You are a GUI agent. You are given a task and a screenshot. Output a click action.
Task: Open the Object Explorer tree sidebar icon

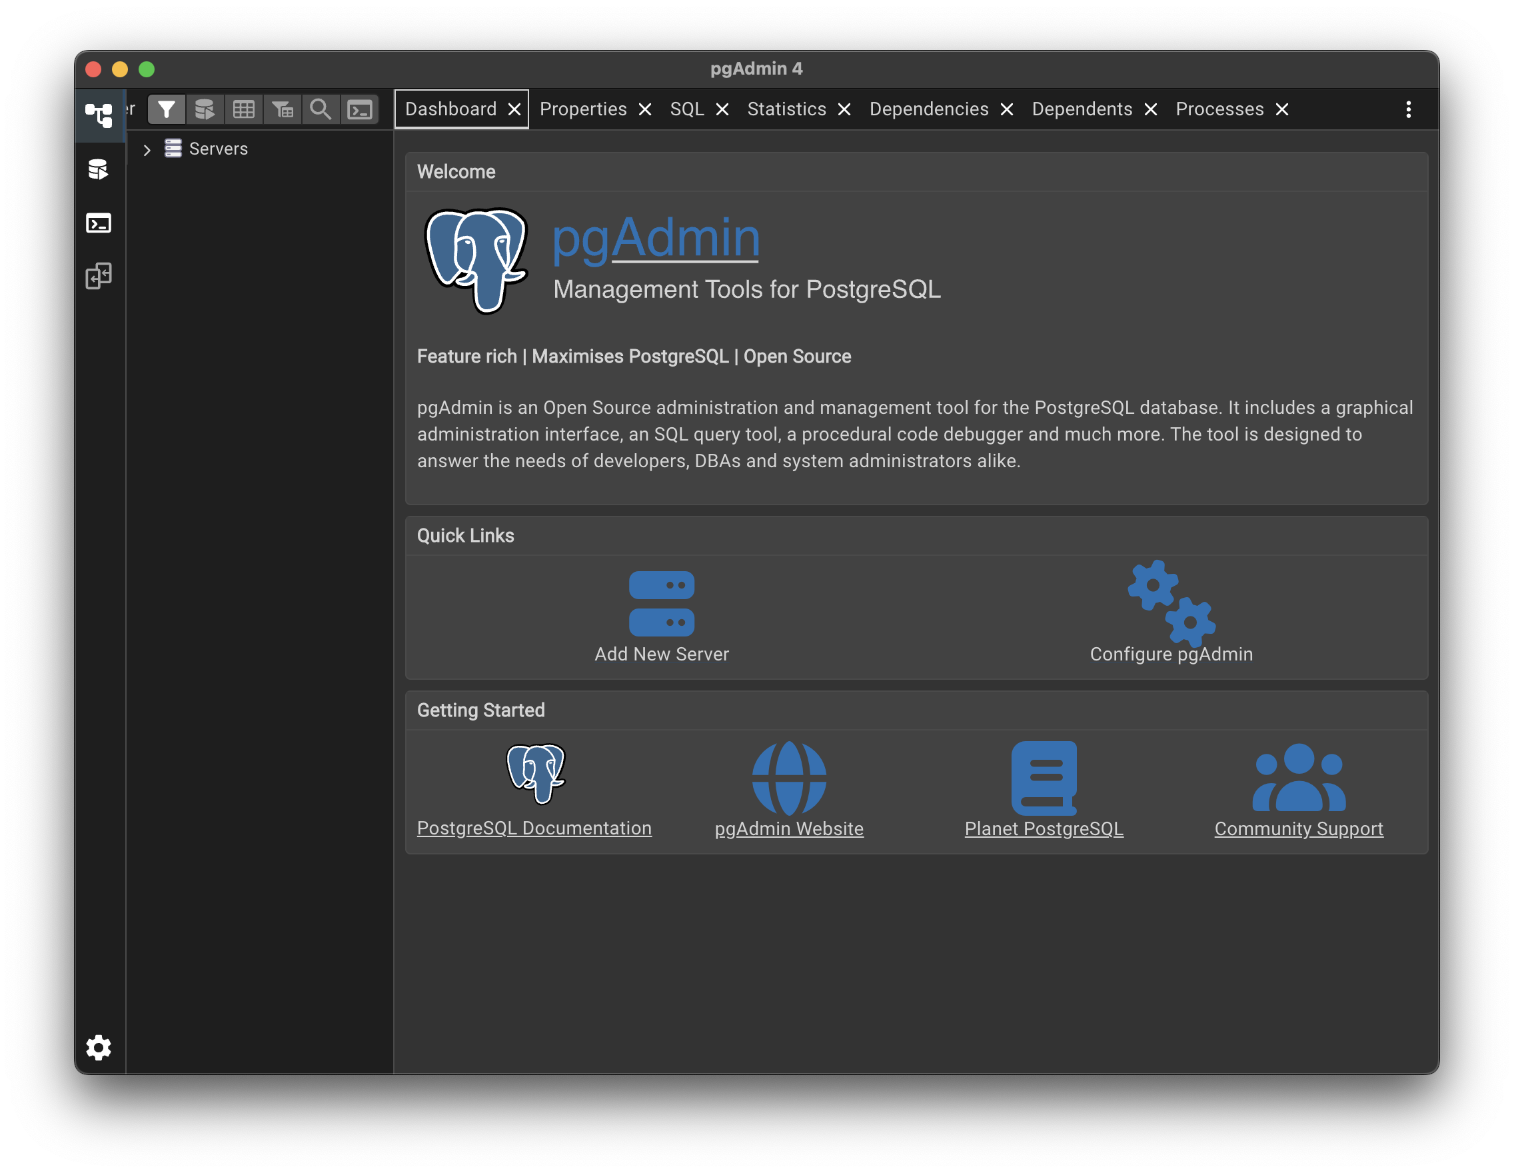99,115
